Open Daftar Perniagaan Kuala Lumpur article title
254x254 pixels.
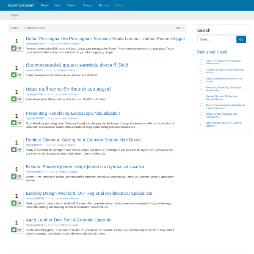105,39
